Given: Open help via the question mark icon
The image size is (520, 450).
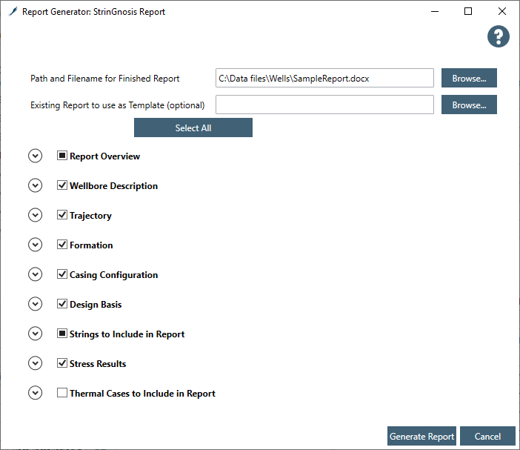Looking at the screenshot, I should click(x=499, y=37).
